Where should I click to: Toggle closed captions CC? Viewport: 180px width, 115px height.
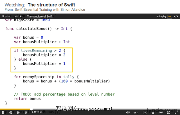coord(145,112)
